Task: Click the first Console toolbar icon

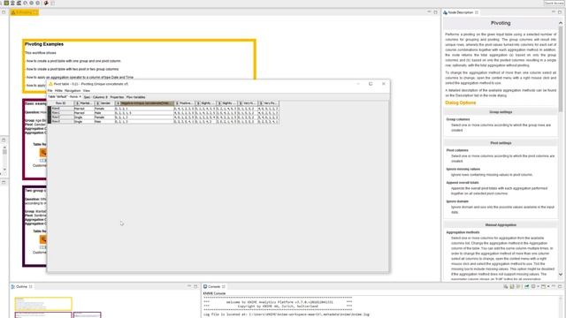Action: (506, 286)
